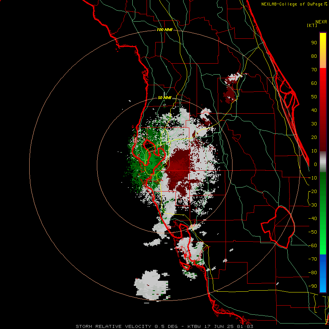
Task: Click the -50 value on the velocity scale
Action: [313, 232]
